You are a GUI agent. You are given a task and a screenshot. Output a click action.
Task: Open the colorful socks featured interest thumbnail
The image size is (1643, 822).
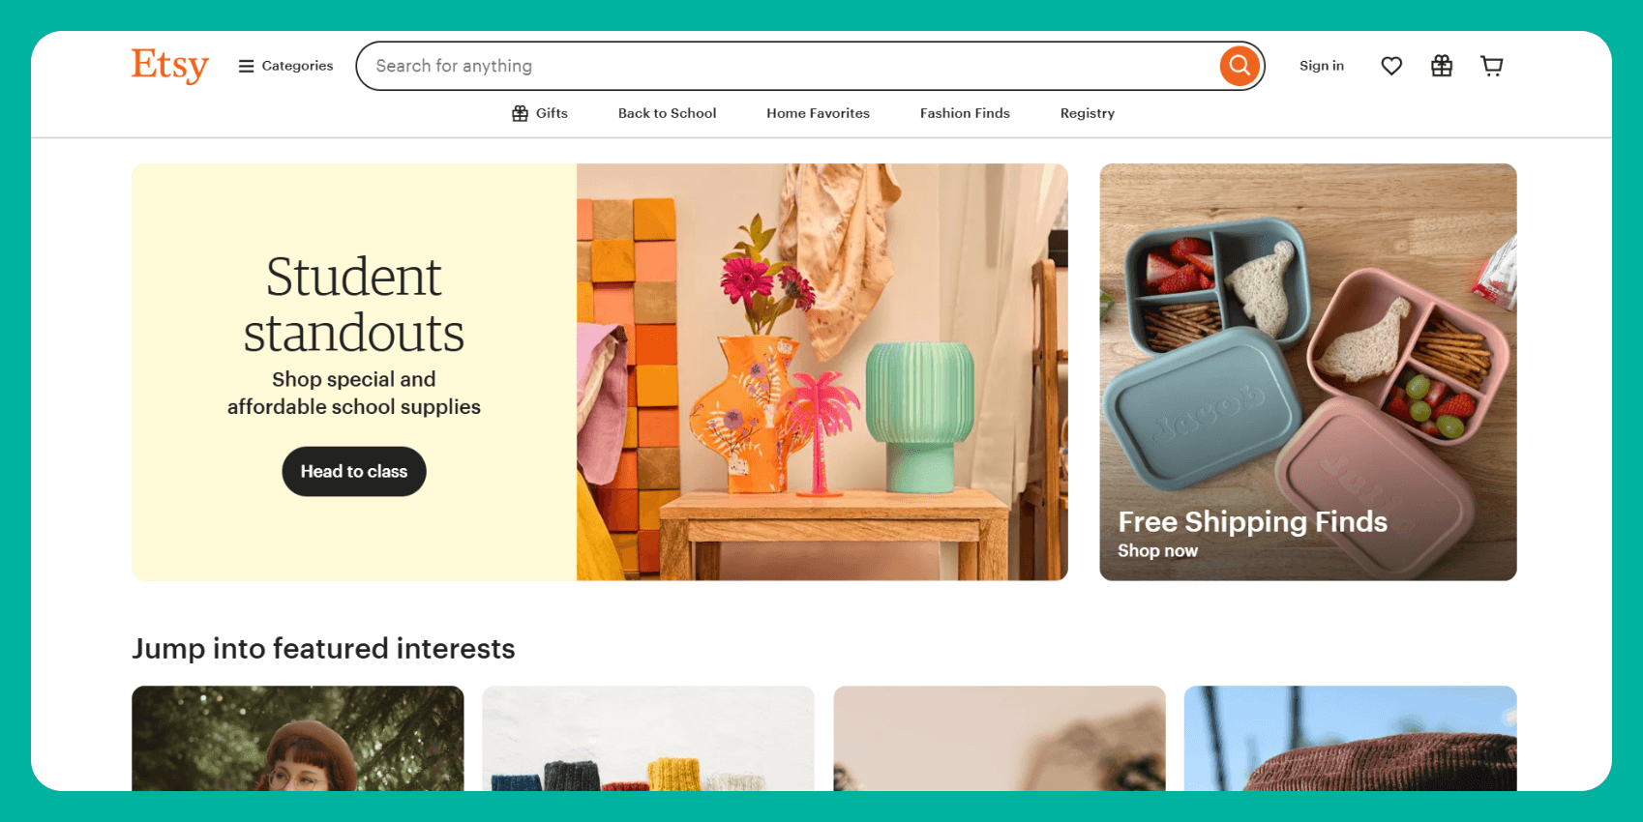[648, 739]
